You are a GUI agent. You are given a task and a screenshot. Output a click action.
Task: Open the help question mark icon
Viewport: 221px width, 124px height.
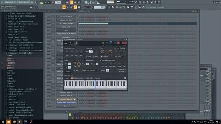pos(147,2)
